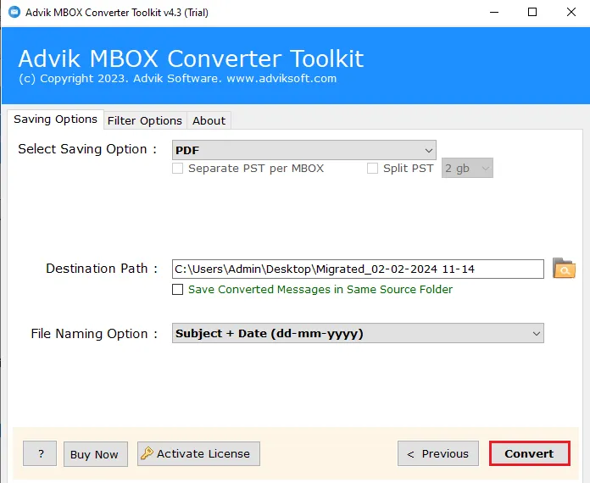
Task: Switch to the Filter Options tab
Action: coord(145,120)
